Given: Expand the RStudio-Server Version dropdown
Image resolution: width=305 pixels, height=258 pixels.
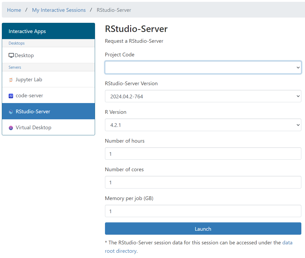Looking at the screenshot, I should 203,96.
